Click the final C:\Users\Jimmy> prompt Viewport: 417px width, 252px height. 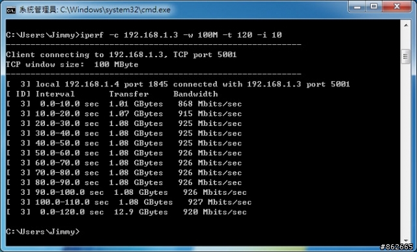(43, 232)
